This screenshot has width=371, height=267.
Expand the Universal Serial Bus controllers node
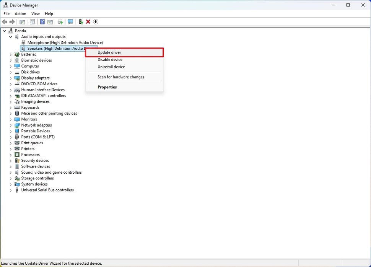pos(11,190)
